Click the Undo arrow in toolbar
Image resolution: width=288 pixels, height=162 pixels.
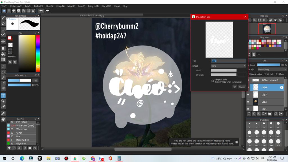point(41,11)
